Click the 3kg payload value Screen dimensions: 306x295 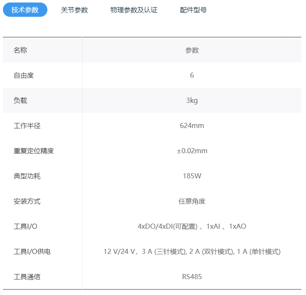point(192,101)
